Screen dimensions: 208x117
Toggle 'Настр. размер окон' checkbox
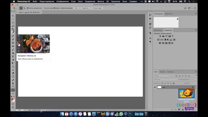(x=28, y=8)
